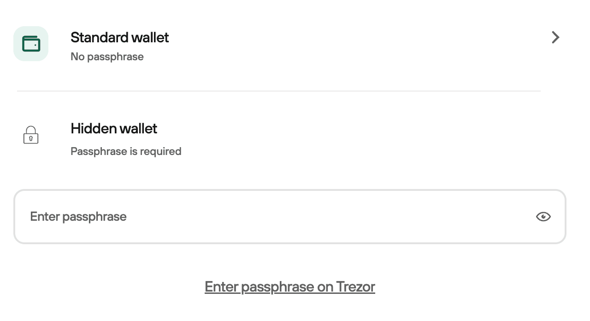Click the 'No passphrase' subtitle
Image resolution: width=590 pixels, height=321 pixels.
click(x=107, y=57)
